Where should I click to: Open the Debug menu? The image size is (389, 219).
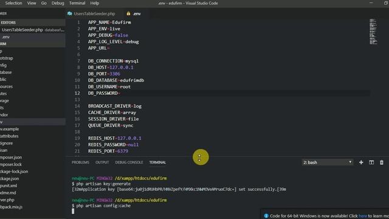pyautogui.click(x=58, y=3)
